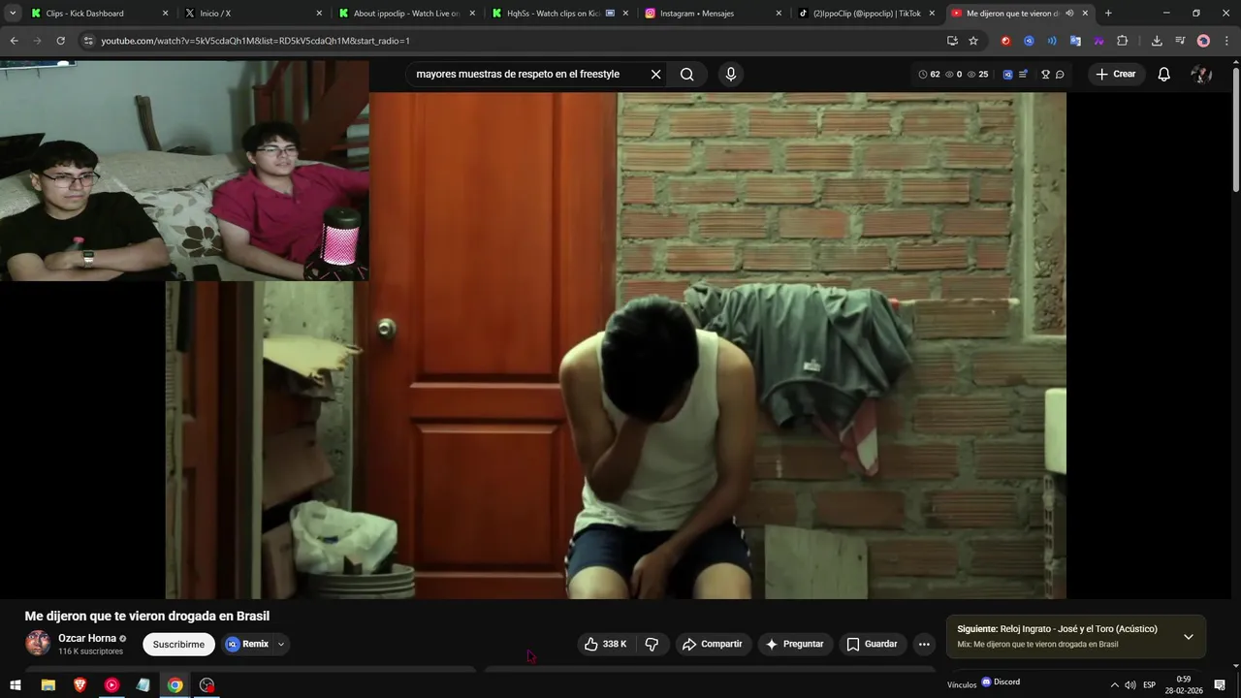Open a new browser tab
Image resolution: width=1241 pixels, height=698 pixels.
1108,14
